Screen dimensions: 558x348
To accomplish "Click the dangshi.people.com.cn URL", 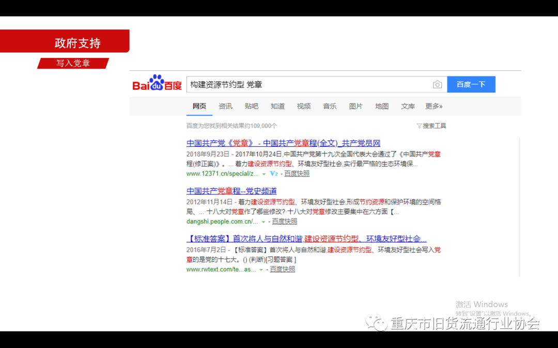I will (x=222, y=222).
